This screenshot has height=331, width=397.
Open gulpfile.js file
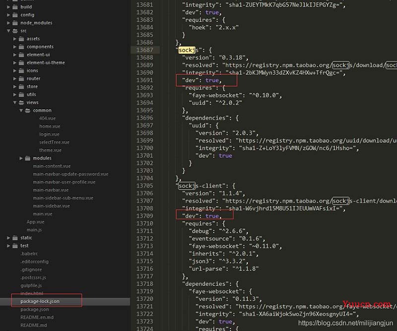pyautogui.click(x=31, y=285)
